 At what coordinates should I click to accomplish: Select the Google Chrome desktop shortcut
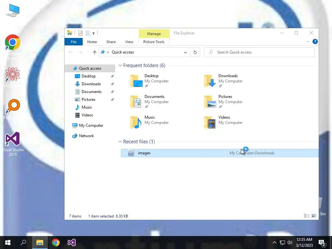click(13, 47)
